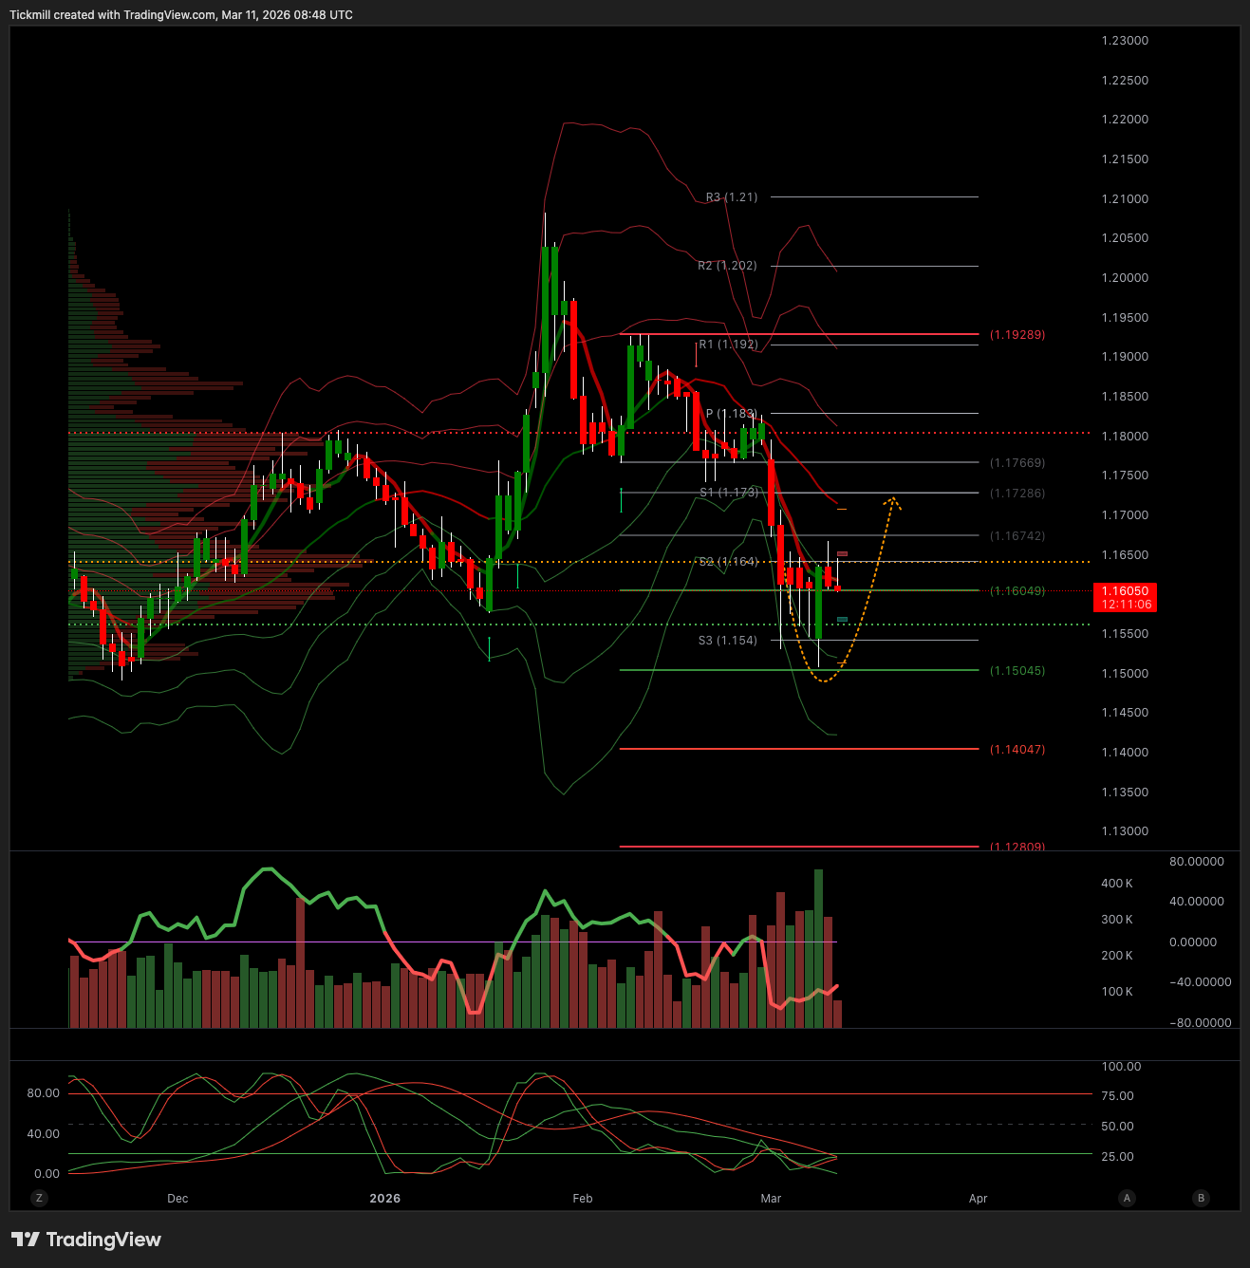Screen dimensions: 1250x1268
Task: Open the TradingView logo link
Action: click(86, 1240)
